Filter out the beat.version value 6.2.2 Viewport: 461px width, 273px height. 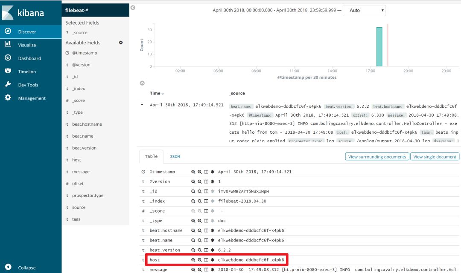pos(199,250)
